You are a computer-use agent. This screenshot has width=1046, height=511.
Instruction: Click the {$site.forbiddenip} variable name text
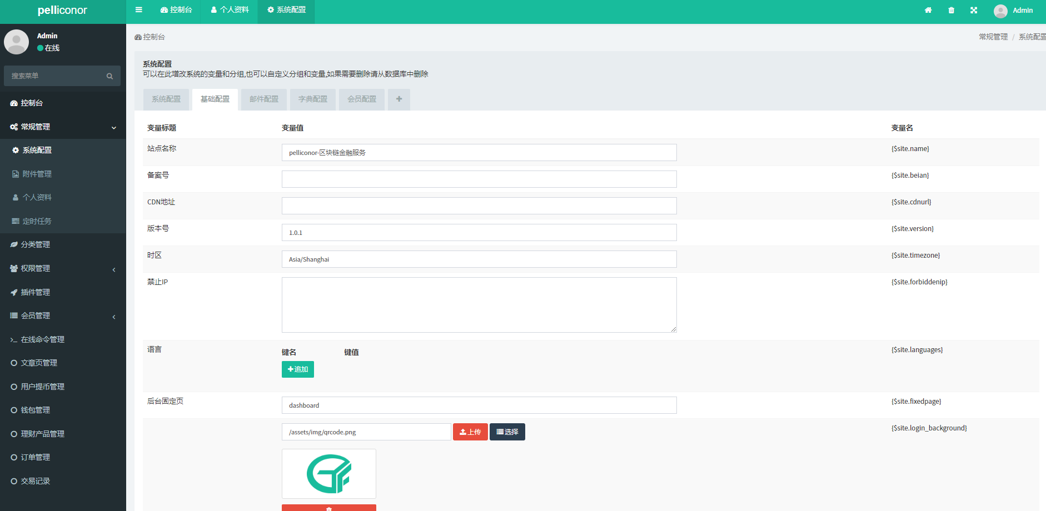920,282
